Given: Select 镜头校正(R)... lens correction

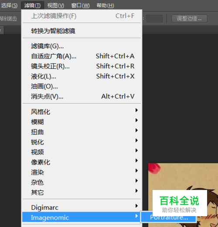Looking at the screenshot, I should [82, 66].
